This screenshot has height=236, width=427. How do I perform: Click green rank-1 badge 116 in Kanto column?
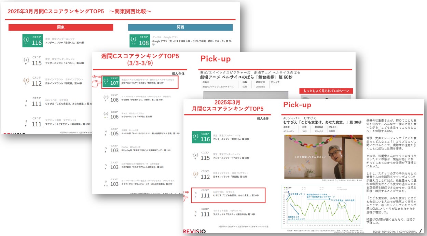32,40
